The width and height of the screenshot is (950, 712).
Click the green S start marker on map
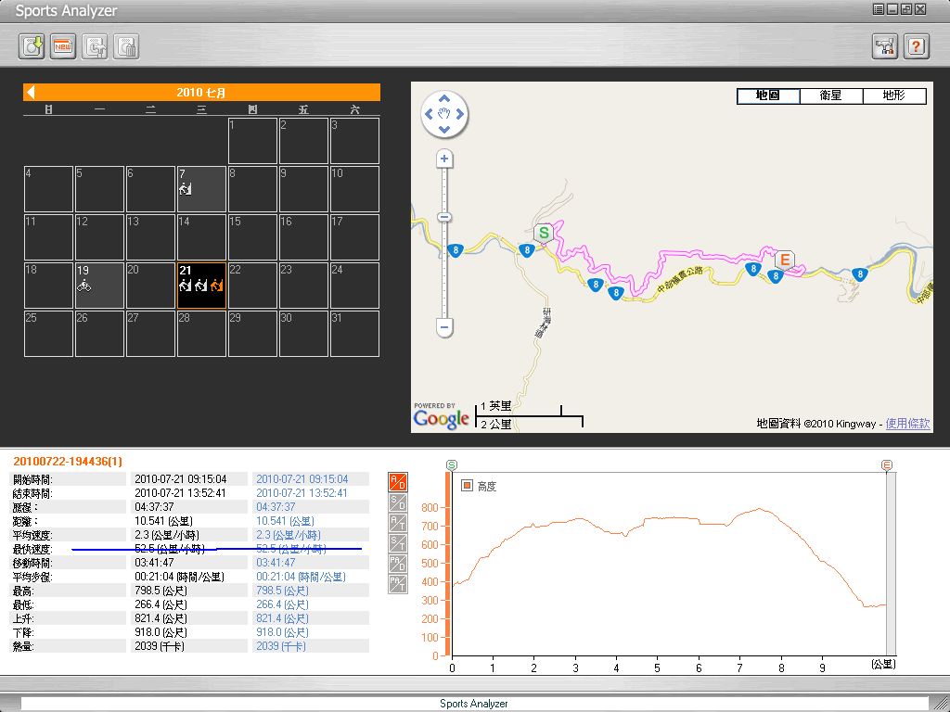(x=544, y=233)
